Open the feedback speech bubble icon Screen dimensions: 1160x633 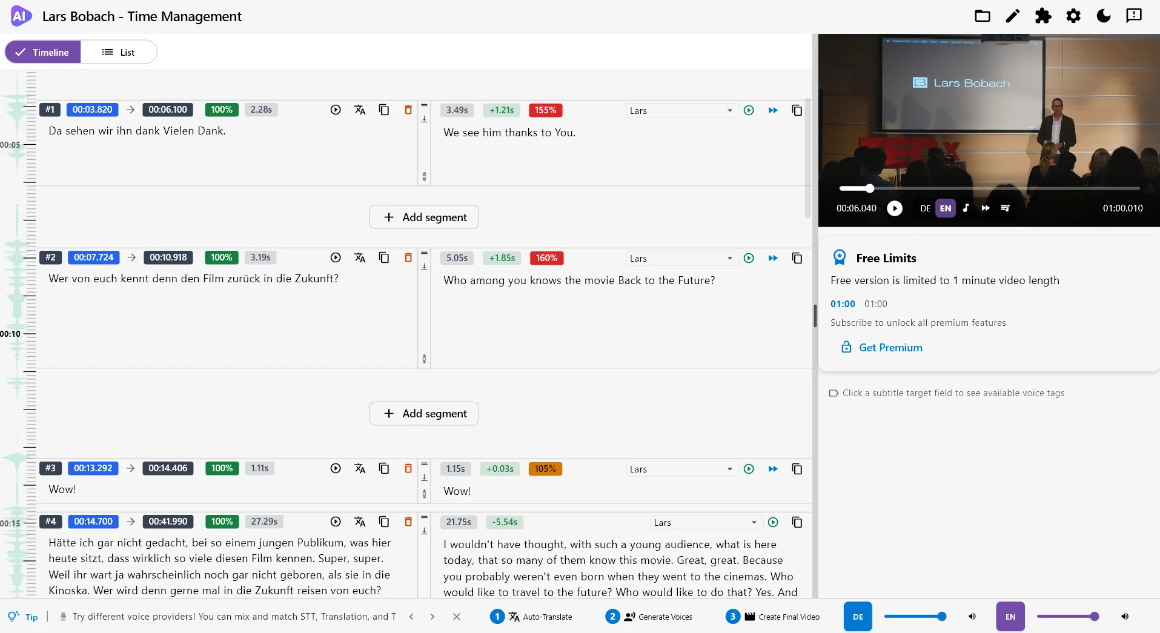(1134, 16)
